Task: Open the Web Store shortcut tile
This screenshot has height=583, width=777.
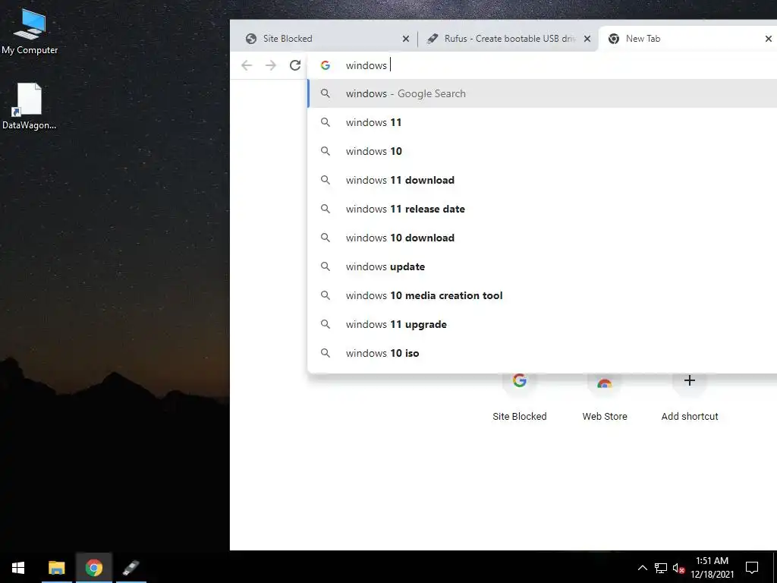Action: point(605,396)
